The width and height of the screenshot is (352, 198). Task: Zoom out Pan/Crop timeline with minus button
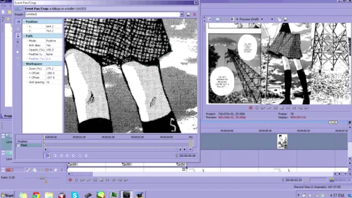pyautogui.click(x=190, y=149)
